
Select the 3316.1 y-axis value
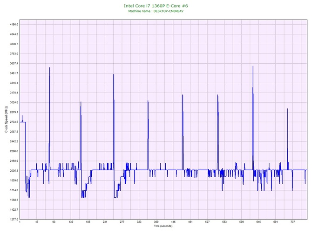(x=14, y=83)
